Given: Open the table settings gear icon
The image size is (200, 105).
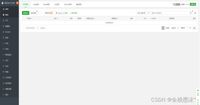Looking at the screenshot, I should [x=195, y=13].
